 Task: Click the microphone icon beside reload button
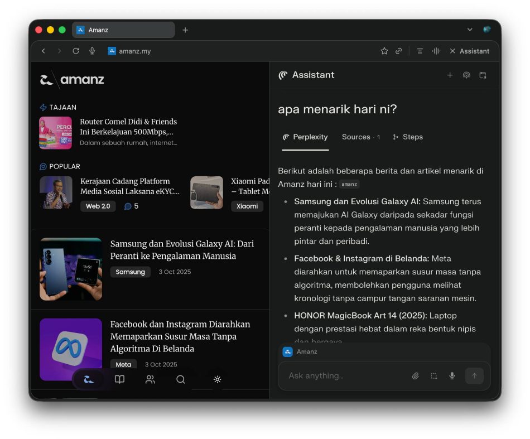click(x=92, y=51)
